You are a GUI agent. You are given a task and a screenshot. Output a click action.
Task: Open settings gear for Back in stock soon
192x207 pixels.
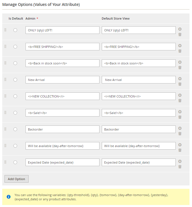pos(180,62)
